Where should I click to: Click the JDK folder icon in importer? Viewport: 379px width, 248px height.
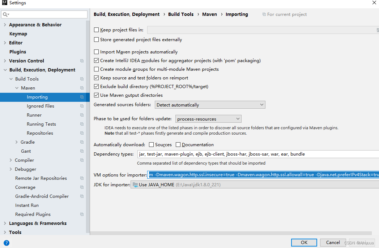pos(135,185)
